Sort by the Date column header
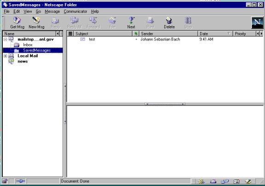 point(215,34)
